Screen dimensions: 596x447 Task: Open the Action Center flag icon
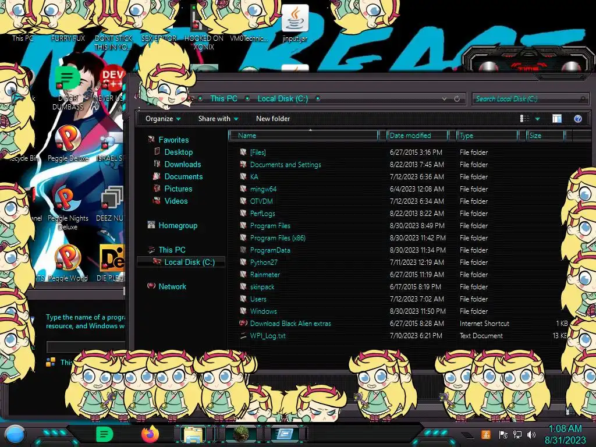tap(503, 434)
